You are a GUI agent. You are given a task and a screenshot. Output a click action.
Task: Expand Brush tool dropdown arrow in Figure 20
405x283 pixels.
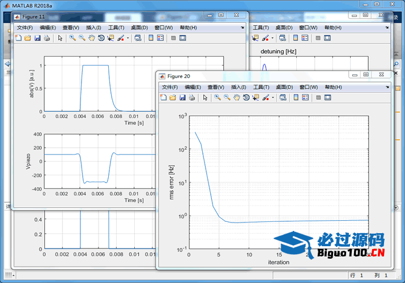[273, 97]
